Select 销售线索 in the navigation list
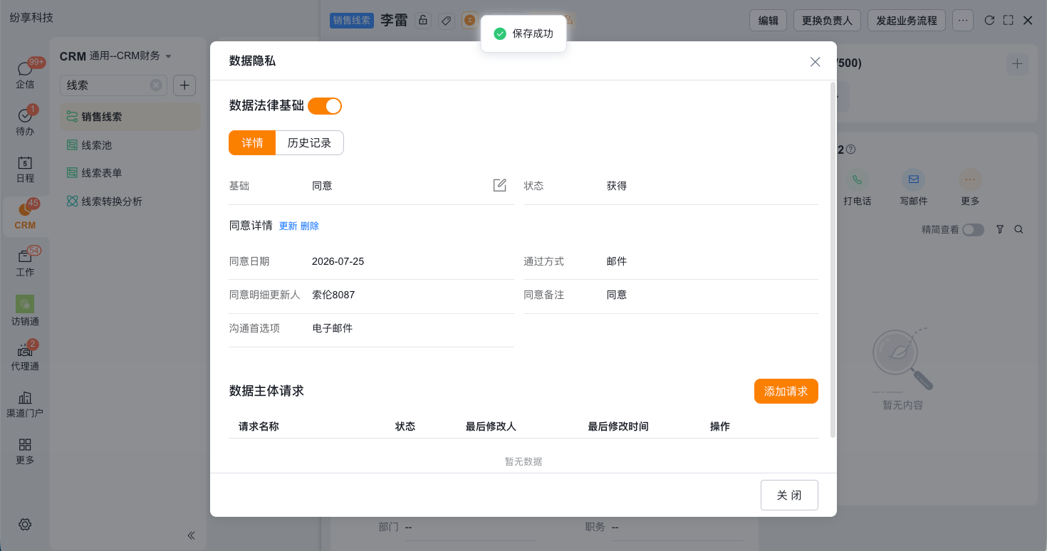Image resolution: width=1047 pixels, height=551 pixels. (130, 117)
